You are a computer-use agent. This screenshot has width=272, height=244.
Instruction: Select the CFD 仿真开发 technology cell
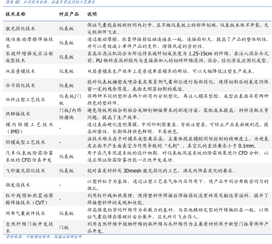point(29,156)
